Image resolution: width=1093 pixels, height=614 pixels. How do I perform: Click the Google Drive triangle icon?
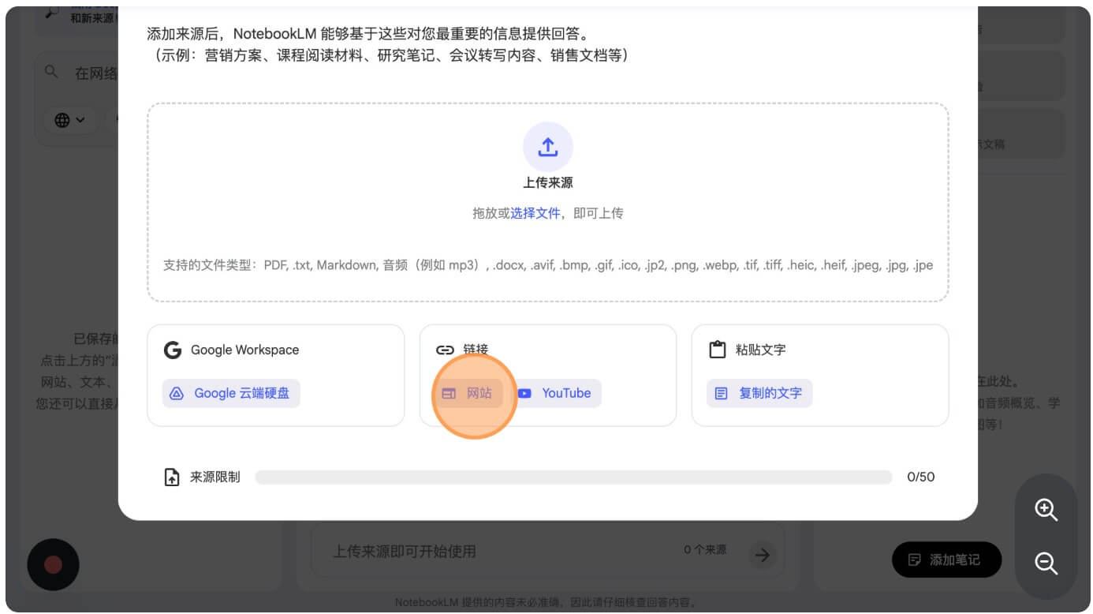coord(177,393)
